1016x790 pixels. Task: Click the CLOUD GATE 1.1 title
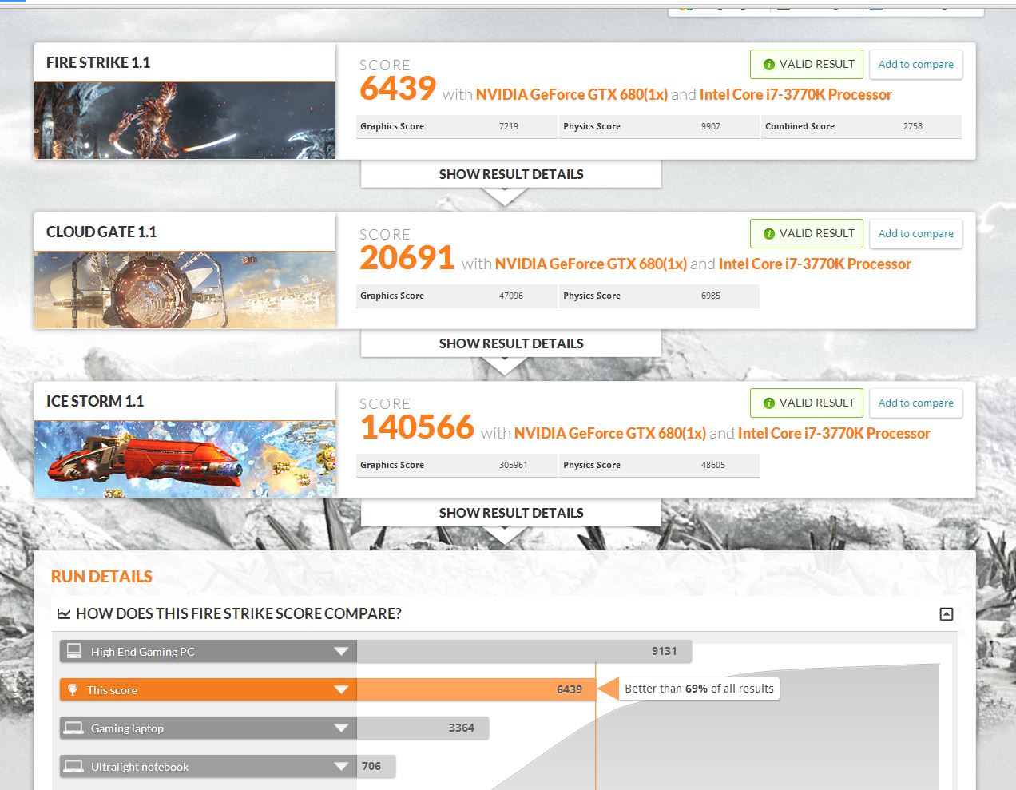pos(101,232)
